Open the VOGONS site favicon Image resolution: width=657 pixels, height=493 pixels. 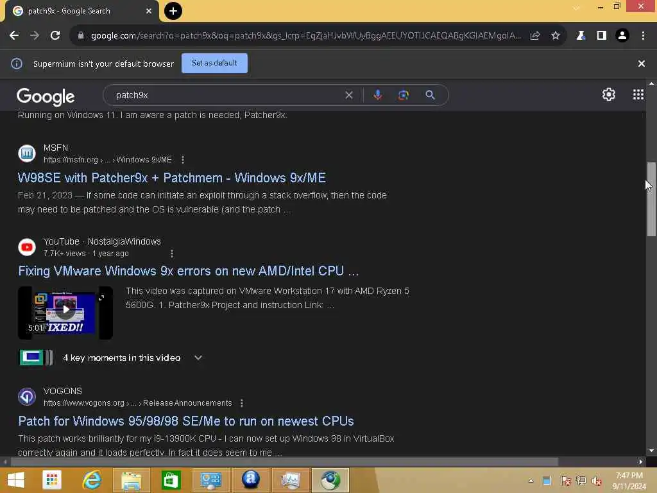click(x=27, y=397)
